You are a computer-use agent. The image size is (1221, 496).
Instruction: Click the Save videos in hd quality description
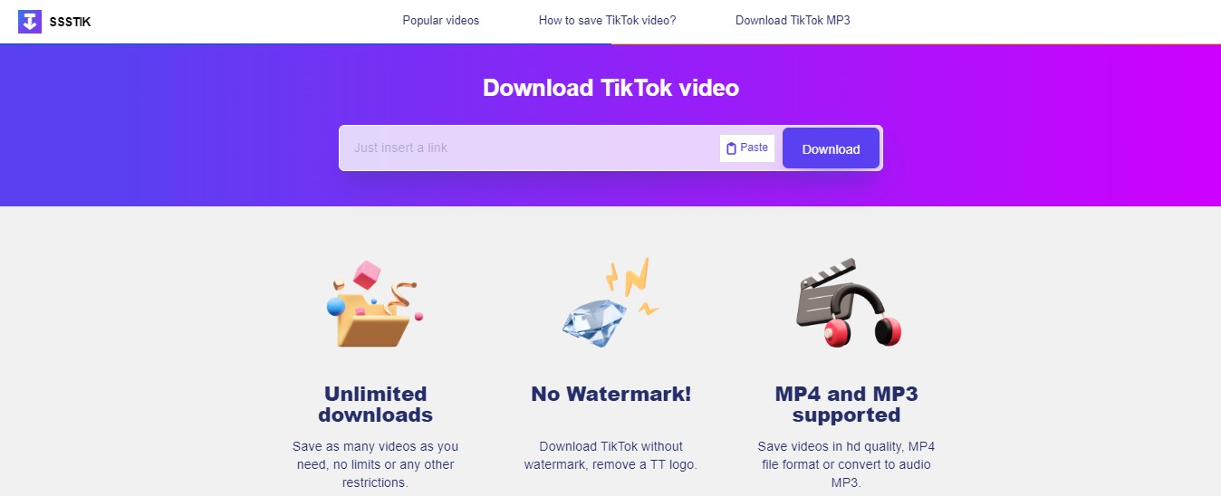pos(846,464)
